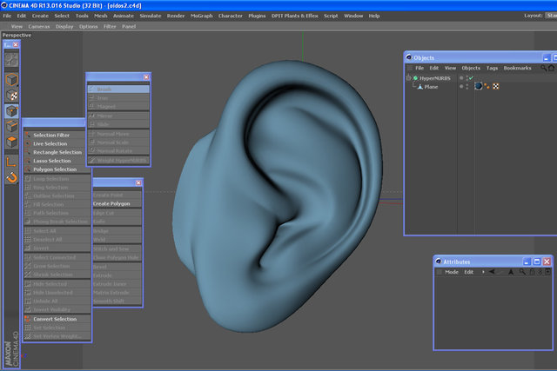
Task: Toggle HyperNURBS green enable checkmark
Action: point(471,78)
